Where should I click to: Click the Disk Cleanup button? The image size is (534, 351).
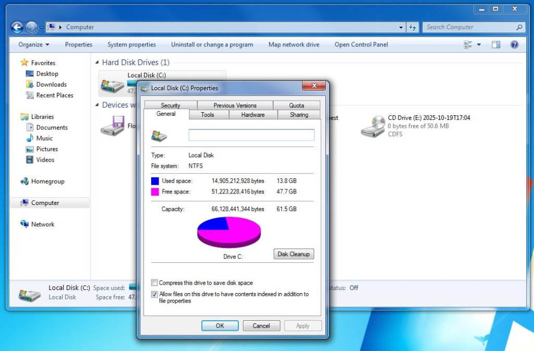(294, 254)
